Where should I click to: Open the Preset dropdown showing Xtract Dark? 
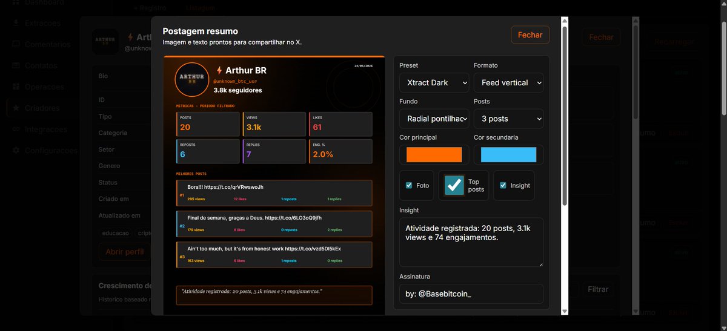(x=434, y=82)
